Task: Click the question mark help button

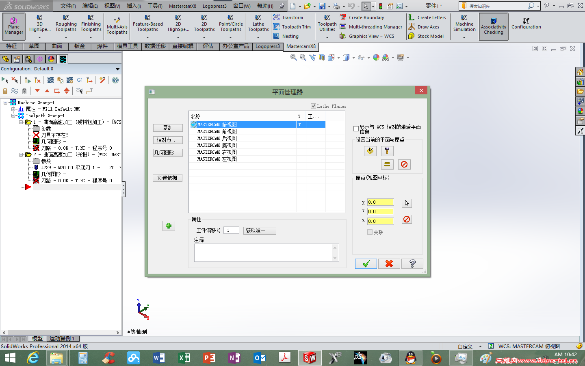Action: click(x=412, y=264)
